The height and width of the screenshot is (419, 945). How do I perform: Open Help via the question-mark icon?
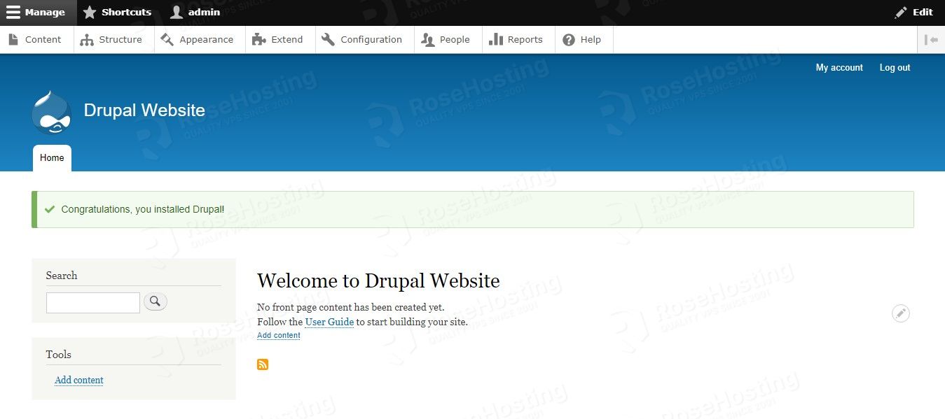click(x=569, y=39)
